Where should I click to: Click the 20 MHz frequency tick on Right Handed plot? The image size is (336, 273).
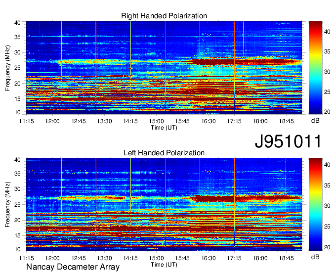click(x=17, y=84)
